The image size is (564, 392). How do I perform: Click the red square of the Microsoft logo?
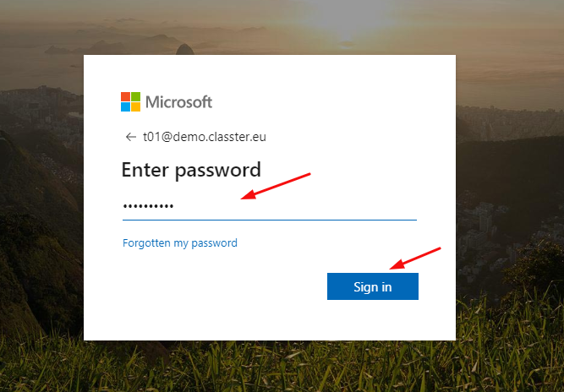point(125,96)
